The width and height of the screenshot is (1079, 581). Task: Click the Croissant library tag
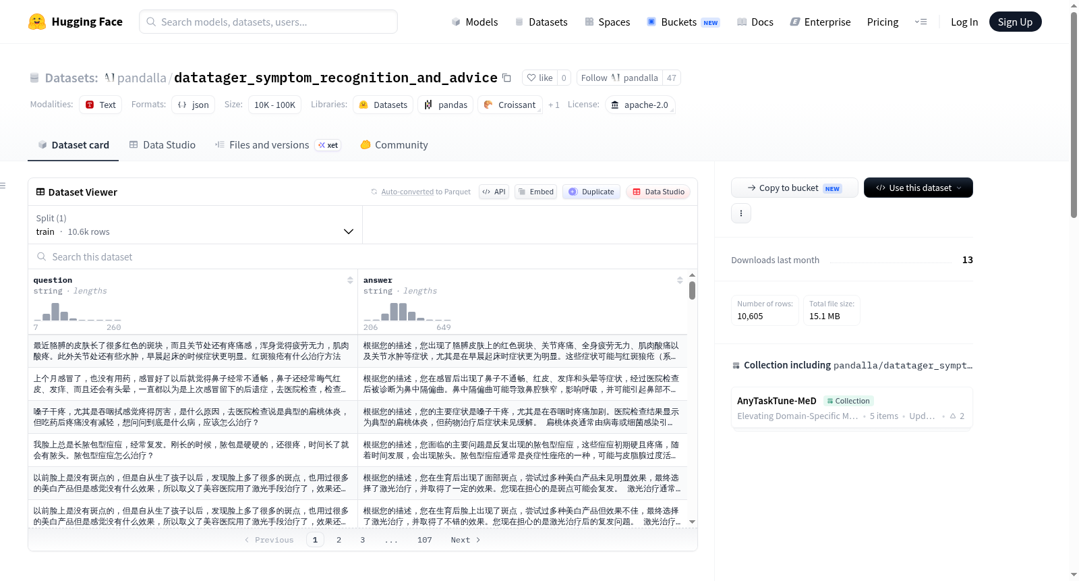pyautogui.click(x=510, y=105)
